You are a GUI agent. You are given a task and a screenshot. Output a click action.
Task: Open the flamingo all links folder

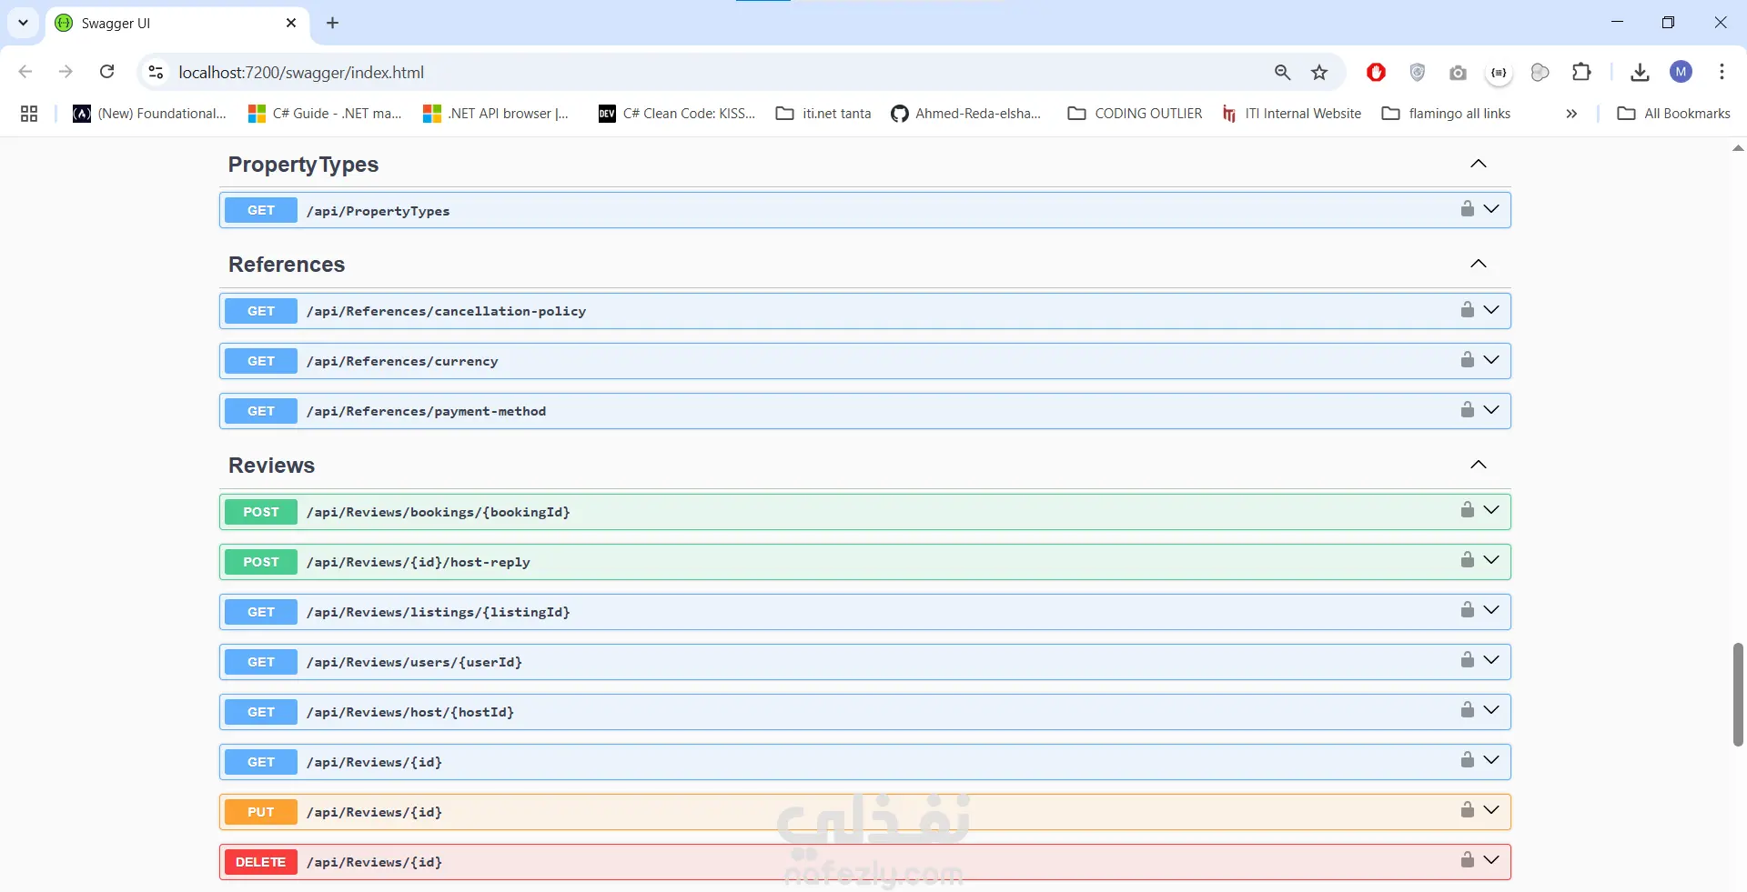tap(1446, 114)
